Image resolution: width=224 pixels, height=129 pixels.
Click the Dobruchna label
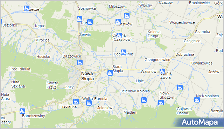point(185,54)
